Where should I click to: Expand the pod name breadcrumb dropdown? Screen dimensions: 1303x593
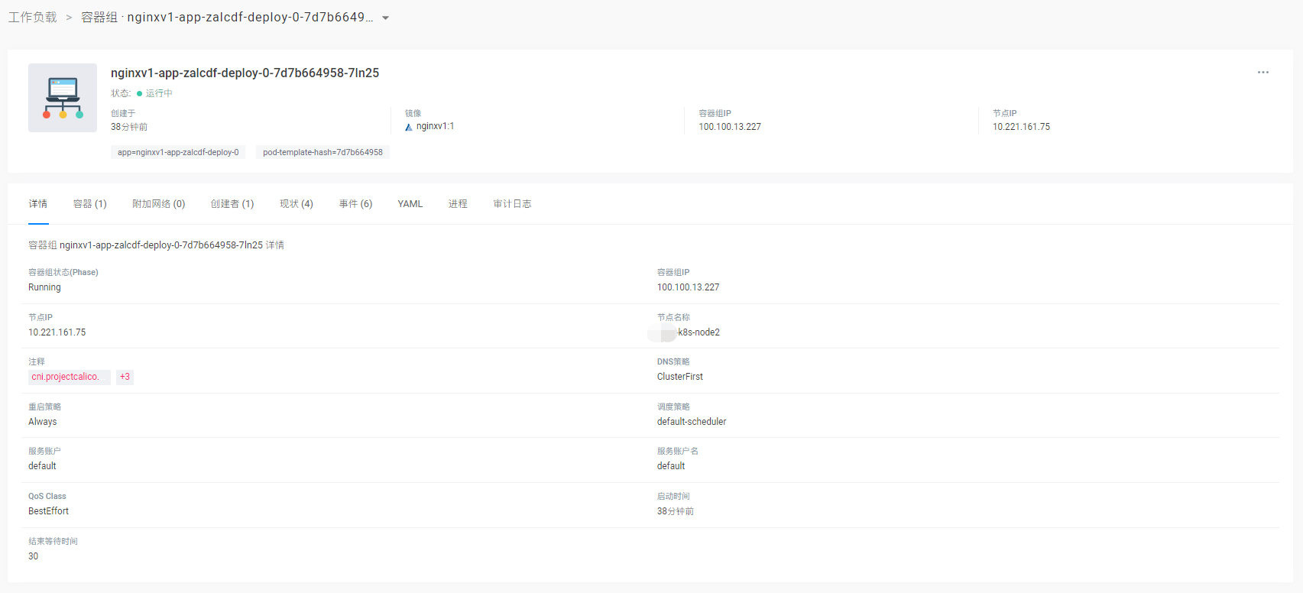[x=386, y=18]
